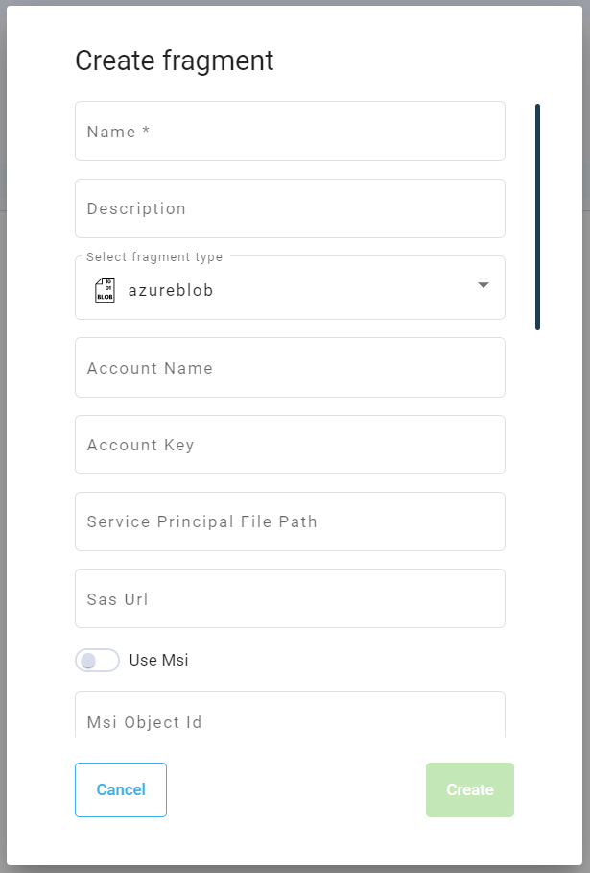Click the dark vertical scrollbar thumb
The height and width of the screenshot is (873, 590).
(537, 217)
